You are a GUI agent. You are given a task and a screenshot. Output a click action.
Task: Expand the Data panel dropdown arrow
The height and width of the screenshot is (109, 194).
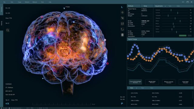pos(137,88)
